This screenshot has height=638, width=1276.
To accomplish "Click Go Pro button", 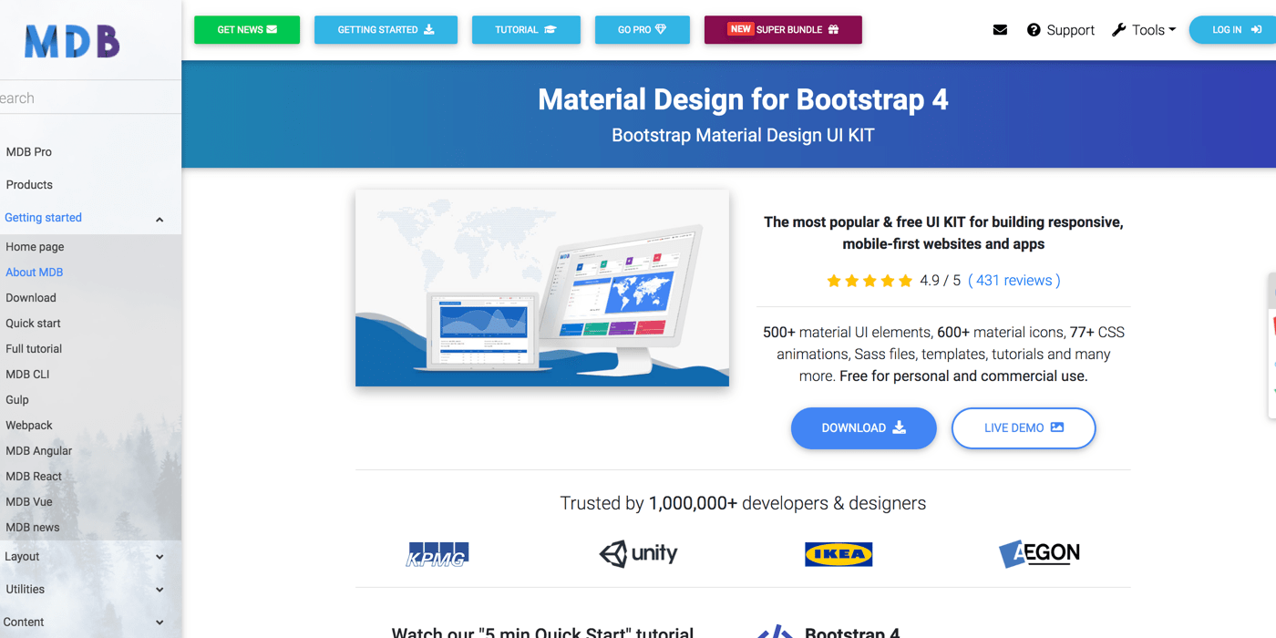I will 643,30.
